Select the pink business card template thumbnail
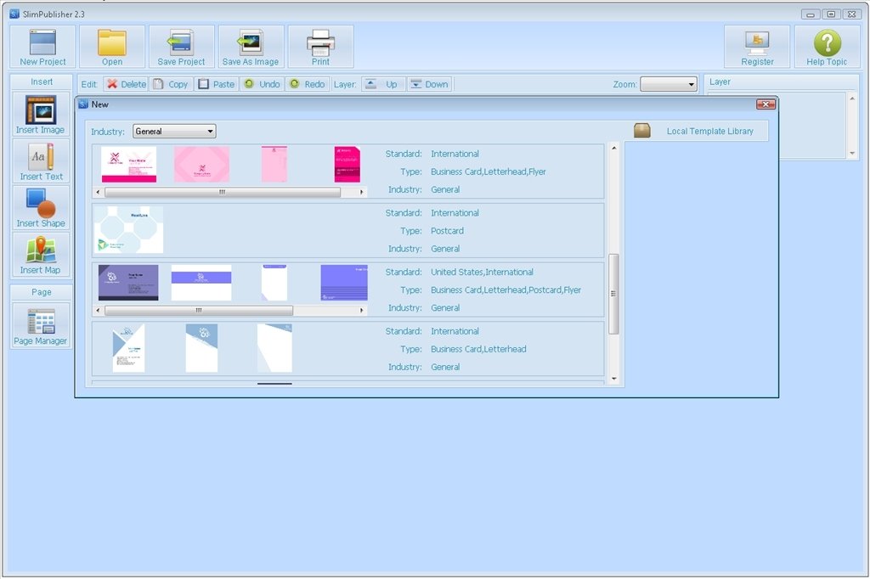The image size is (870, 579). (129, 164)
